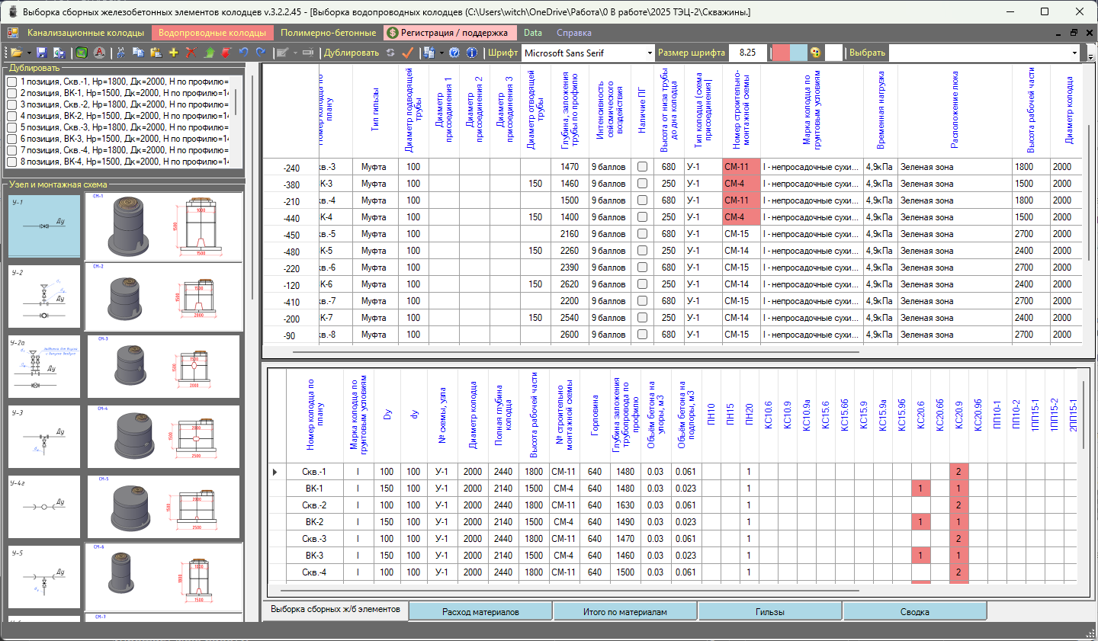The height and width of the screenshot is (641, 1098).
Task: Delete row using the red X icon
Action: pos(191,53)
